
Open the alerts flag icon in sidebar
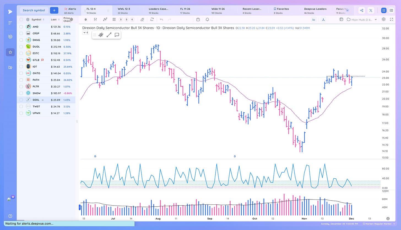(10, 67)
